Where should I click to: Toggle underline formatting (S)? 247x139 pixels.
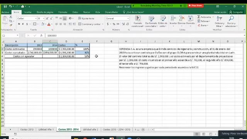tap(27, 24)
